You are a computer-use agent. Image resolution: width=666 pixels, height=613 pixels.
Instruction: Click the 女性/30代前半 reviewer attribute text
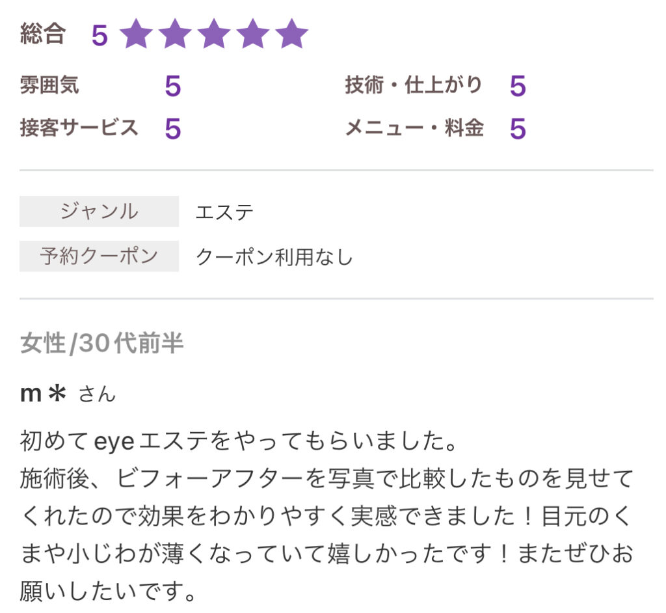click(102, 343)
